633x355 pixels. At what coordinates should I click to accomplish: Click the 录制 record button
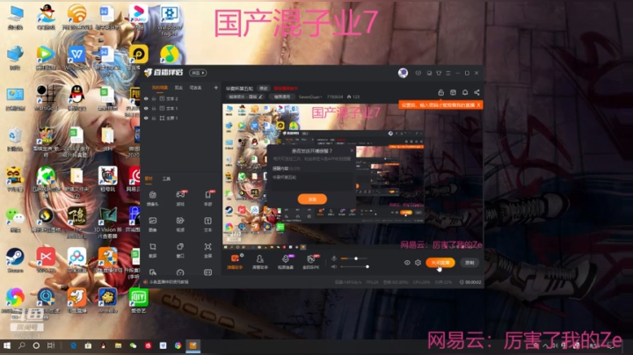point(469,263)
